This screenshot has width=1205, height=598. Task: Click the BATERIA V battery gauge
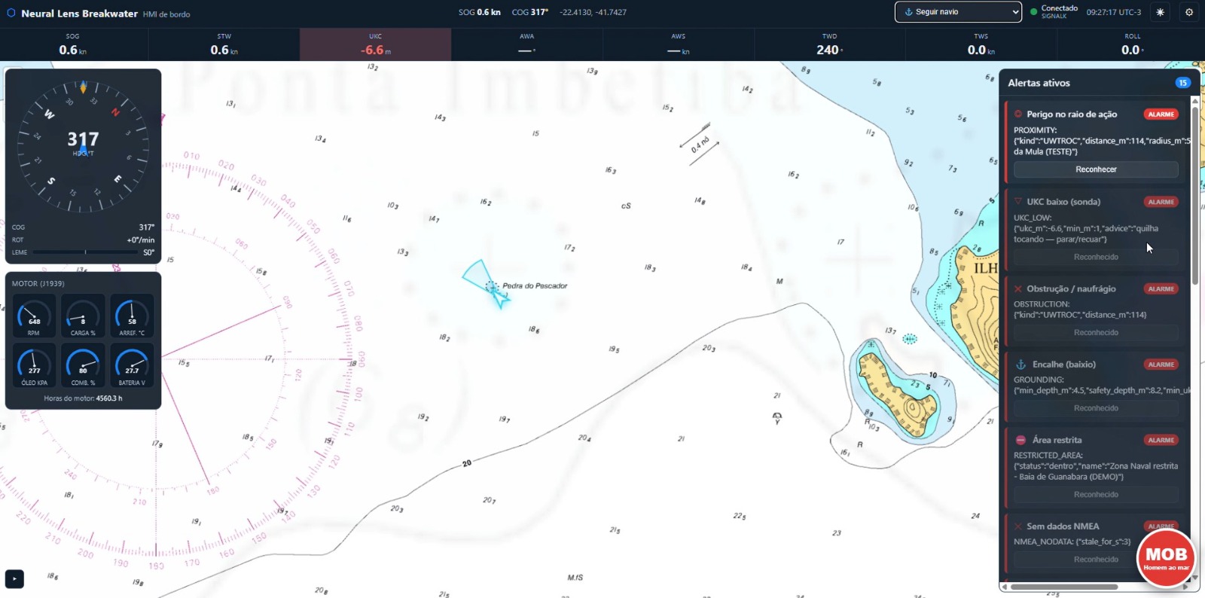pyautogui.click(x=132, y=365)
